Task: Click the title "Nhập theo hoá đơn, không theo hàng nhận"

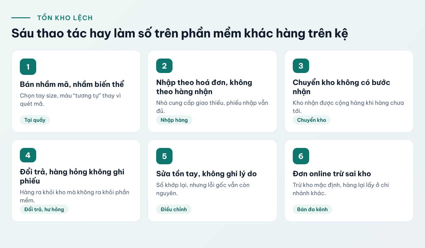Action: pos(204,87)
